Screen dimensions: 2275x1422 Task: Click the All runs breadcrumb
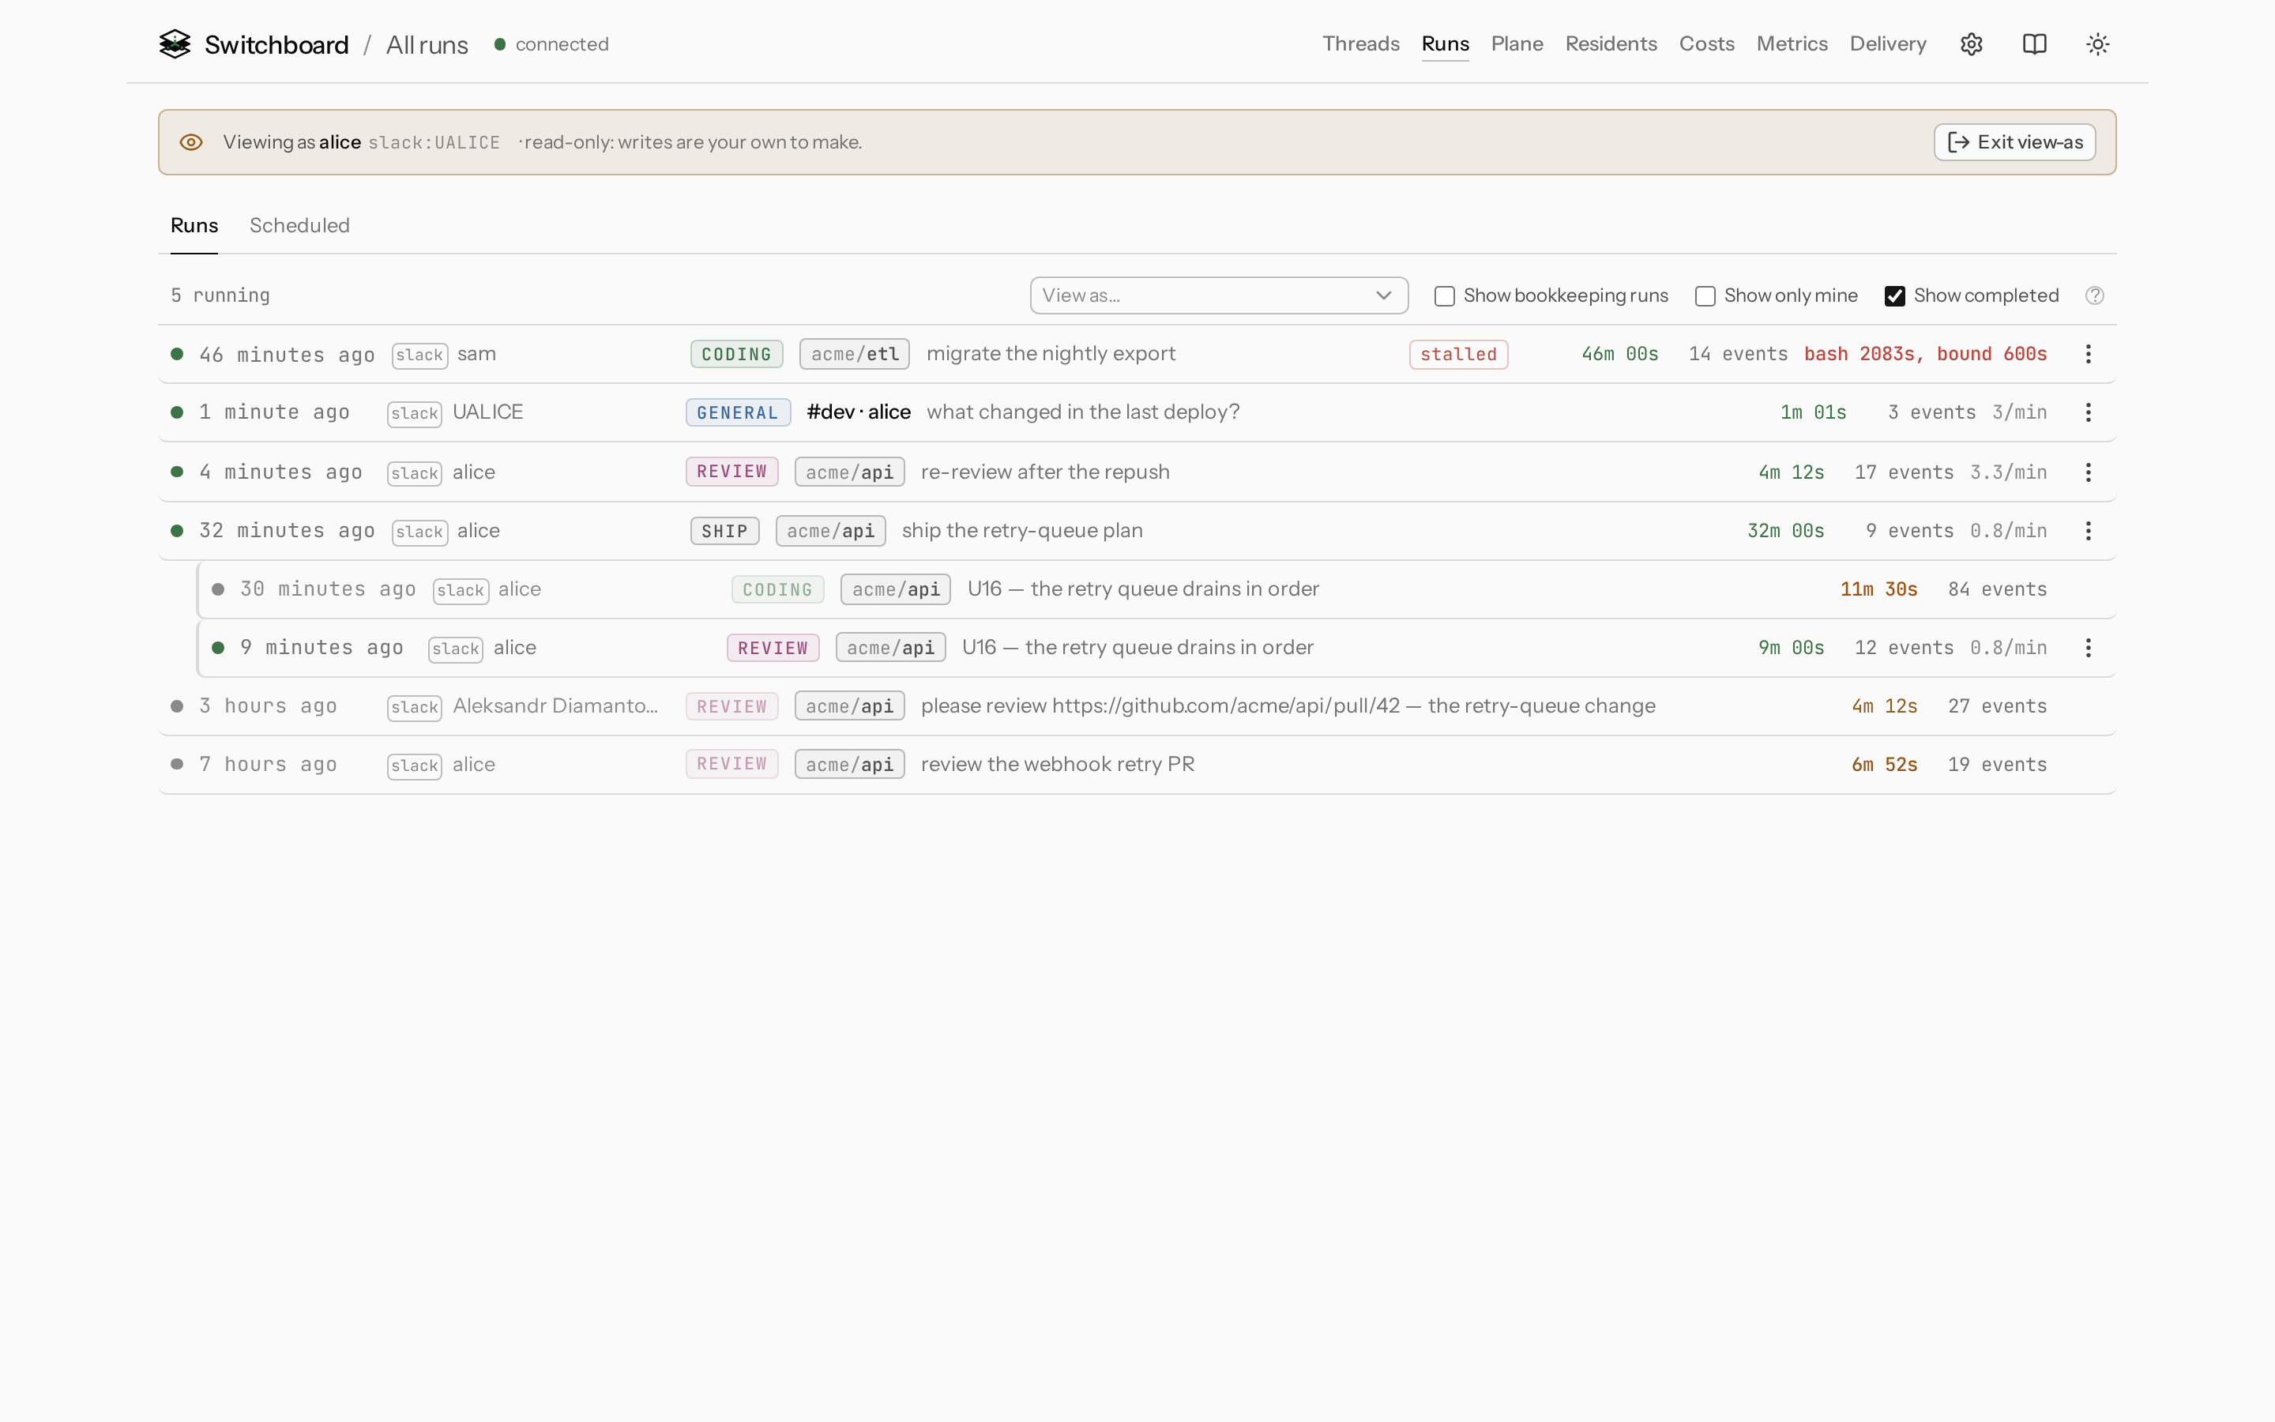point(427,45)
